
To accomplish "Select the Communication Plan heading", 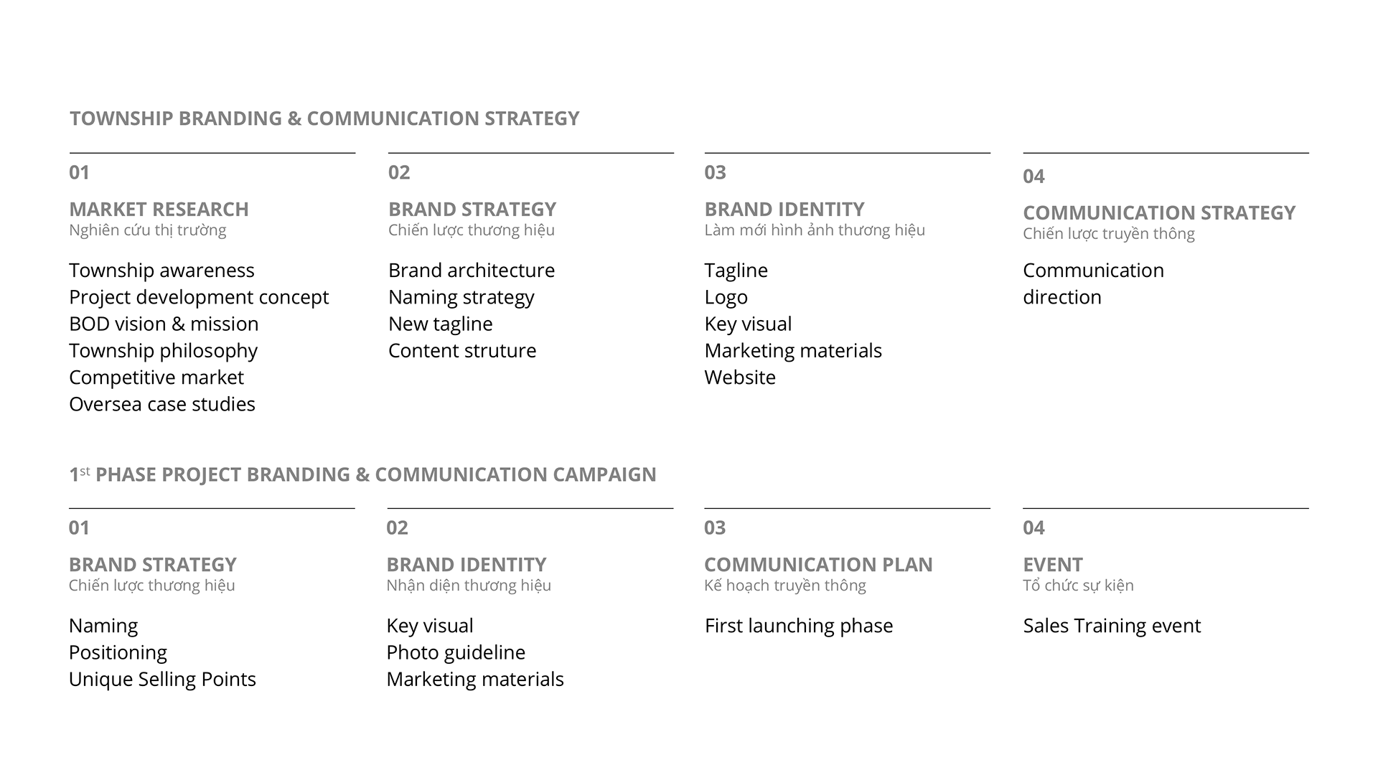I will pyautogui.click(x=818, y=565).
